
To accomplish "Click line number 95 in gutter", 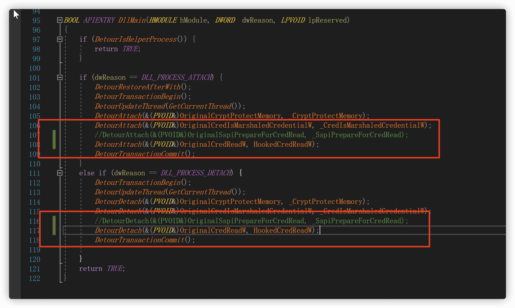I will 36,21.
